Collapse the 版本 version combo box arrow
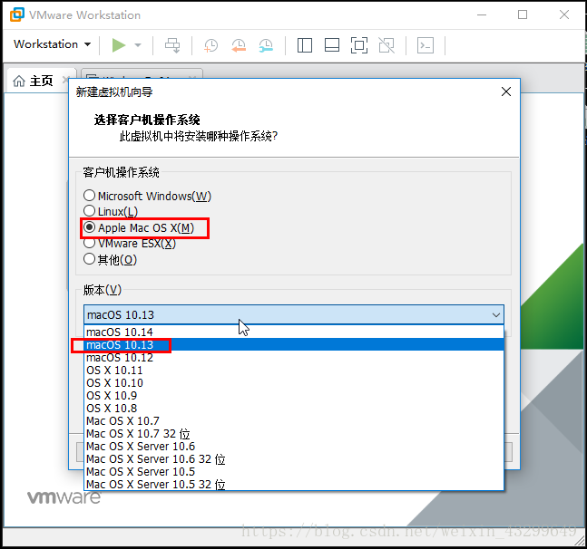 (496, 315)
